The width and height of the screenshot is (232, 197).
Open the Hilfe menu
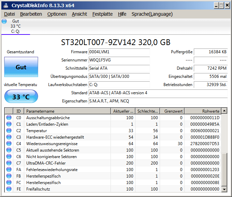click(122, 14)
